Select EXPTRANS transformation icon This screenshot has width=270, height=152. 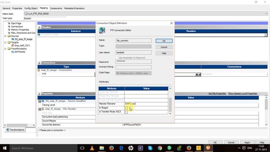(13, 52)
